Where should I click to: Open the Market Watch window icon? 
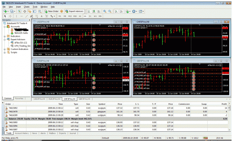tap(20, 12)
